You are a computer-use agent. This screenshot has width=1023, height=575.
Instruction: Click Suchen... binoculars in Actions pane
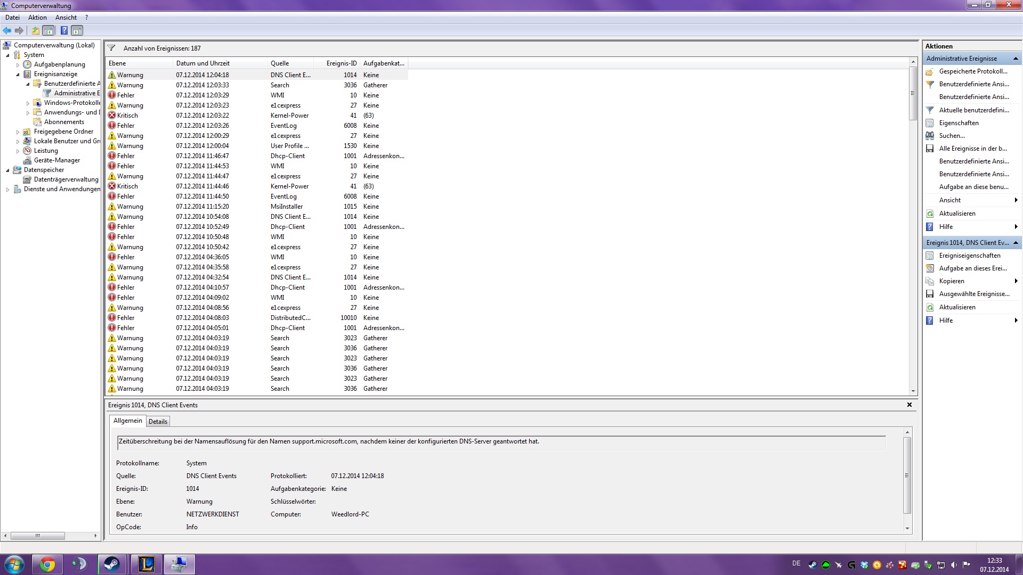[x=952, y=136]
